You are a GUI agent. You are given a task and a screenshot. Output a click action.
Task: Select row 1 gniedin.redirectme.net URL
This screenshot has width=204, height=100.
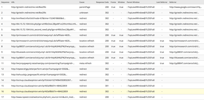coord(29,7)
